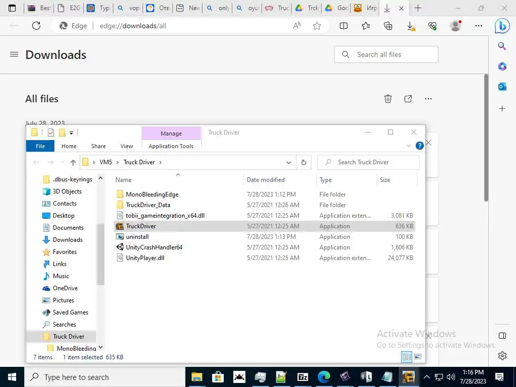Click the Search all files box
516x387 pixels.
[386, 54]
